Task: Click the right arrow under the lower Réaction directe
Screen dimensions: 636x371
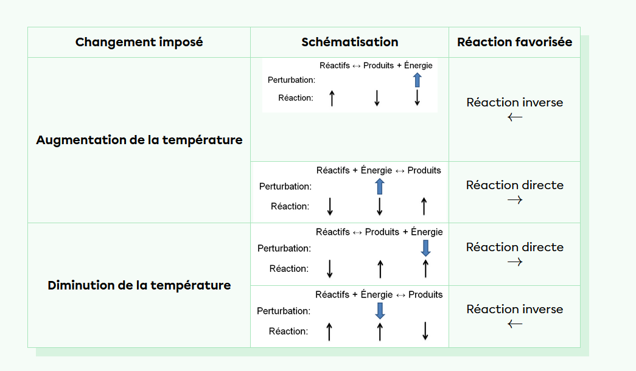Action: [515, 262]
